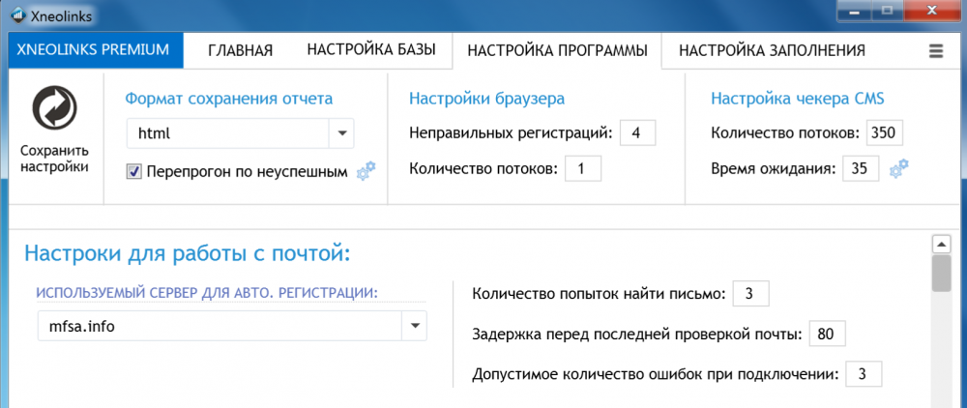Click the Допустимое количество ошибок при подключении field
Viewport: 967px width, 408px height.
point(864,373)
